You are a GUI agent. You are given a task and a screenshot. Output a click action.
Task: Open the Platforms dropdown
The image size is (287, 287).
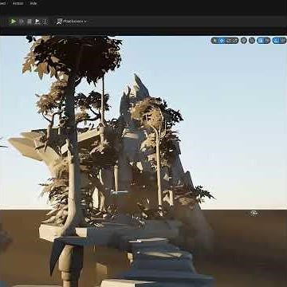click(x=72, y=22)
